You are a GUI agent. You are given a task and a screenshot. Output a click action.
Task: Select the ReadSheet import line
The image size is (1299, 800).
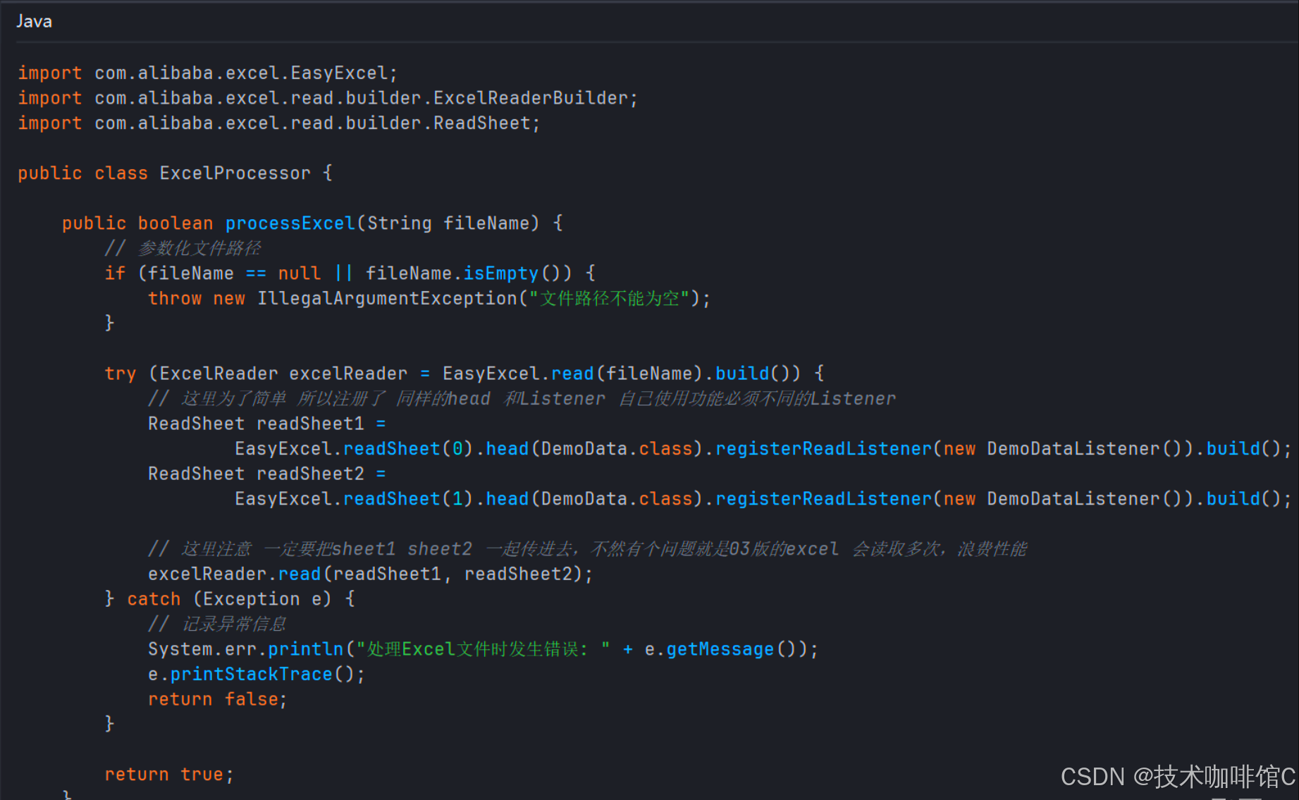[x=278, y=123]
